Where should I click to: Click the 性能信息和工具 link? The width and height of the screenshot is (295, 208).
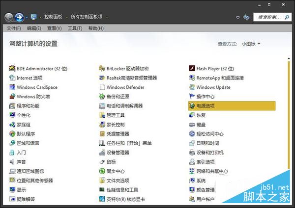pos(122,190)
